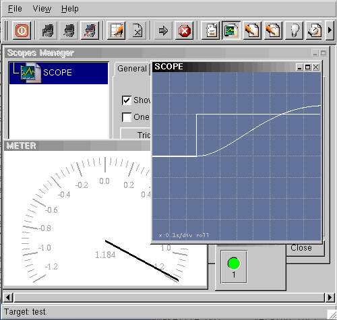
Task: Open the Meters Manager icon in the toolbar
Action: pyautogui.click(x=315, y=30)
